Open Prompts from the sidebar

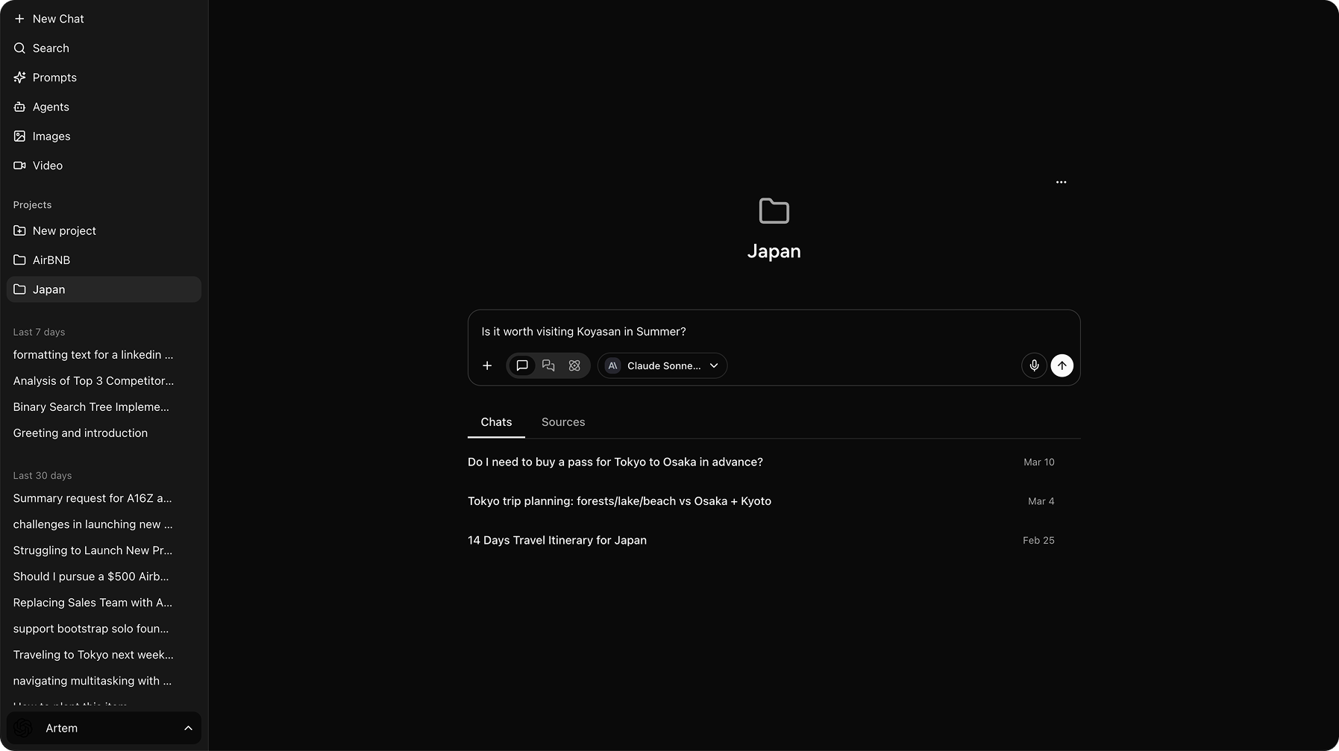click(54, 78)
